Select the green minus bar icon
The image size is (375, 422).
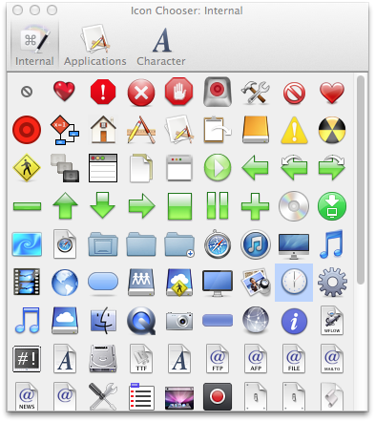click(27, 206)
